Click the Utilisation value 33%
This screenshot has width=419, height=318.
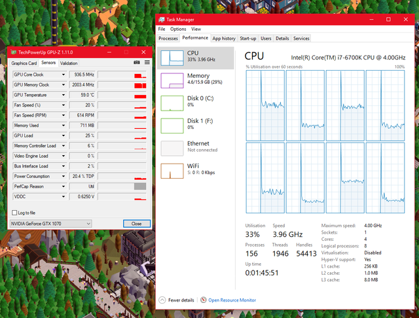click(x=252, y=234)
